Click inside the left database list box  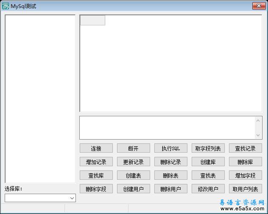pyautogui.click(x=40, y=99)
